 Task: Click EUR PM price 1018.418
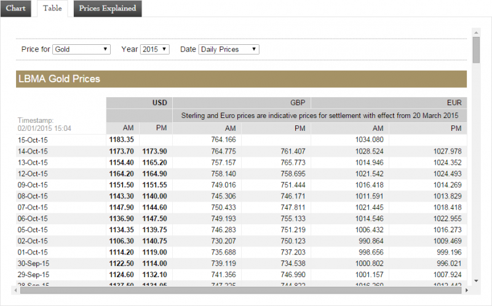coord(448,208)
